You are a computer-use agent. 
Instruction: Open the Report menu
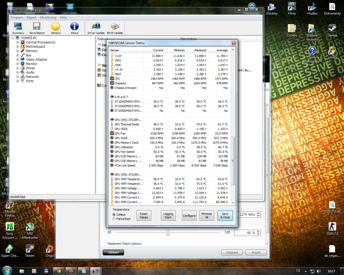tap(31, 17)
